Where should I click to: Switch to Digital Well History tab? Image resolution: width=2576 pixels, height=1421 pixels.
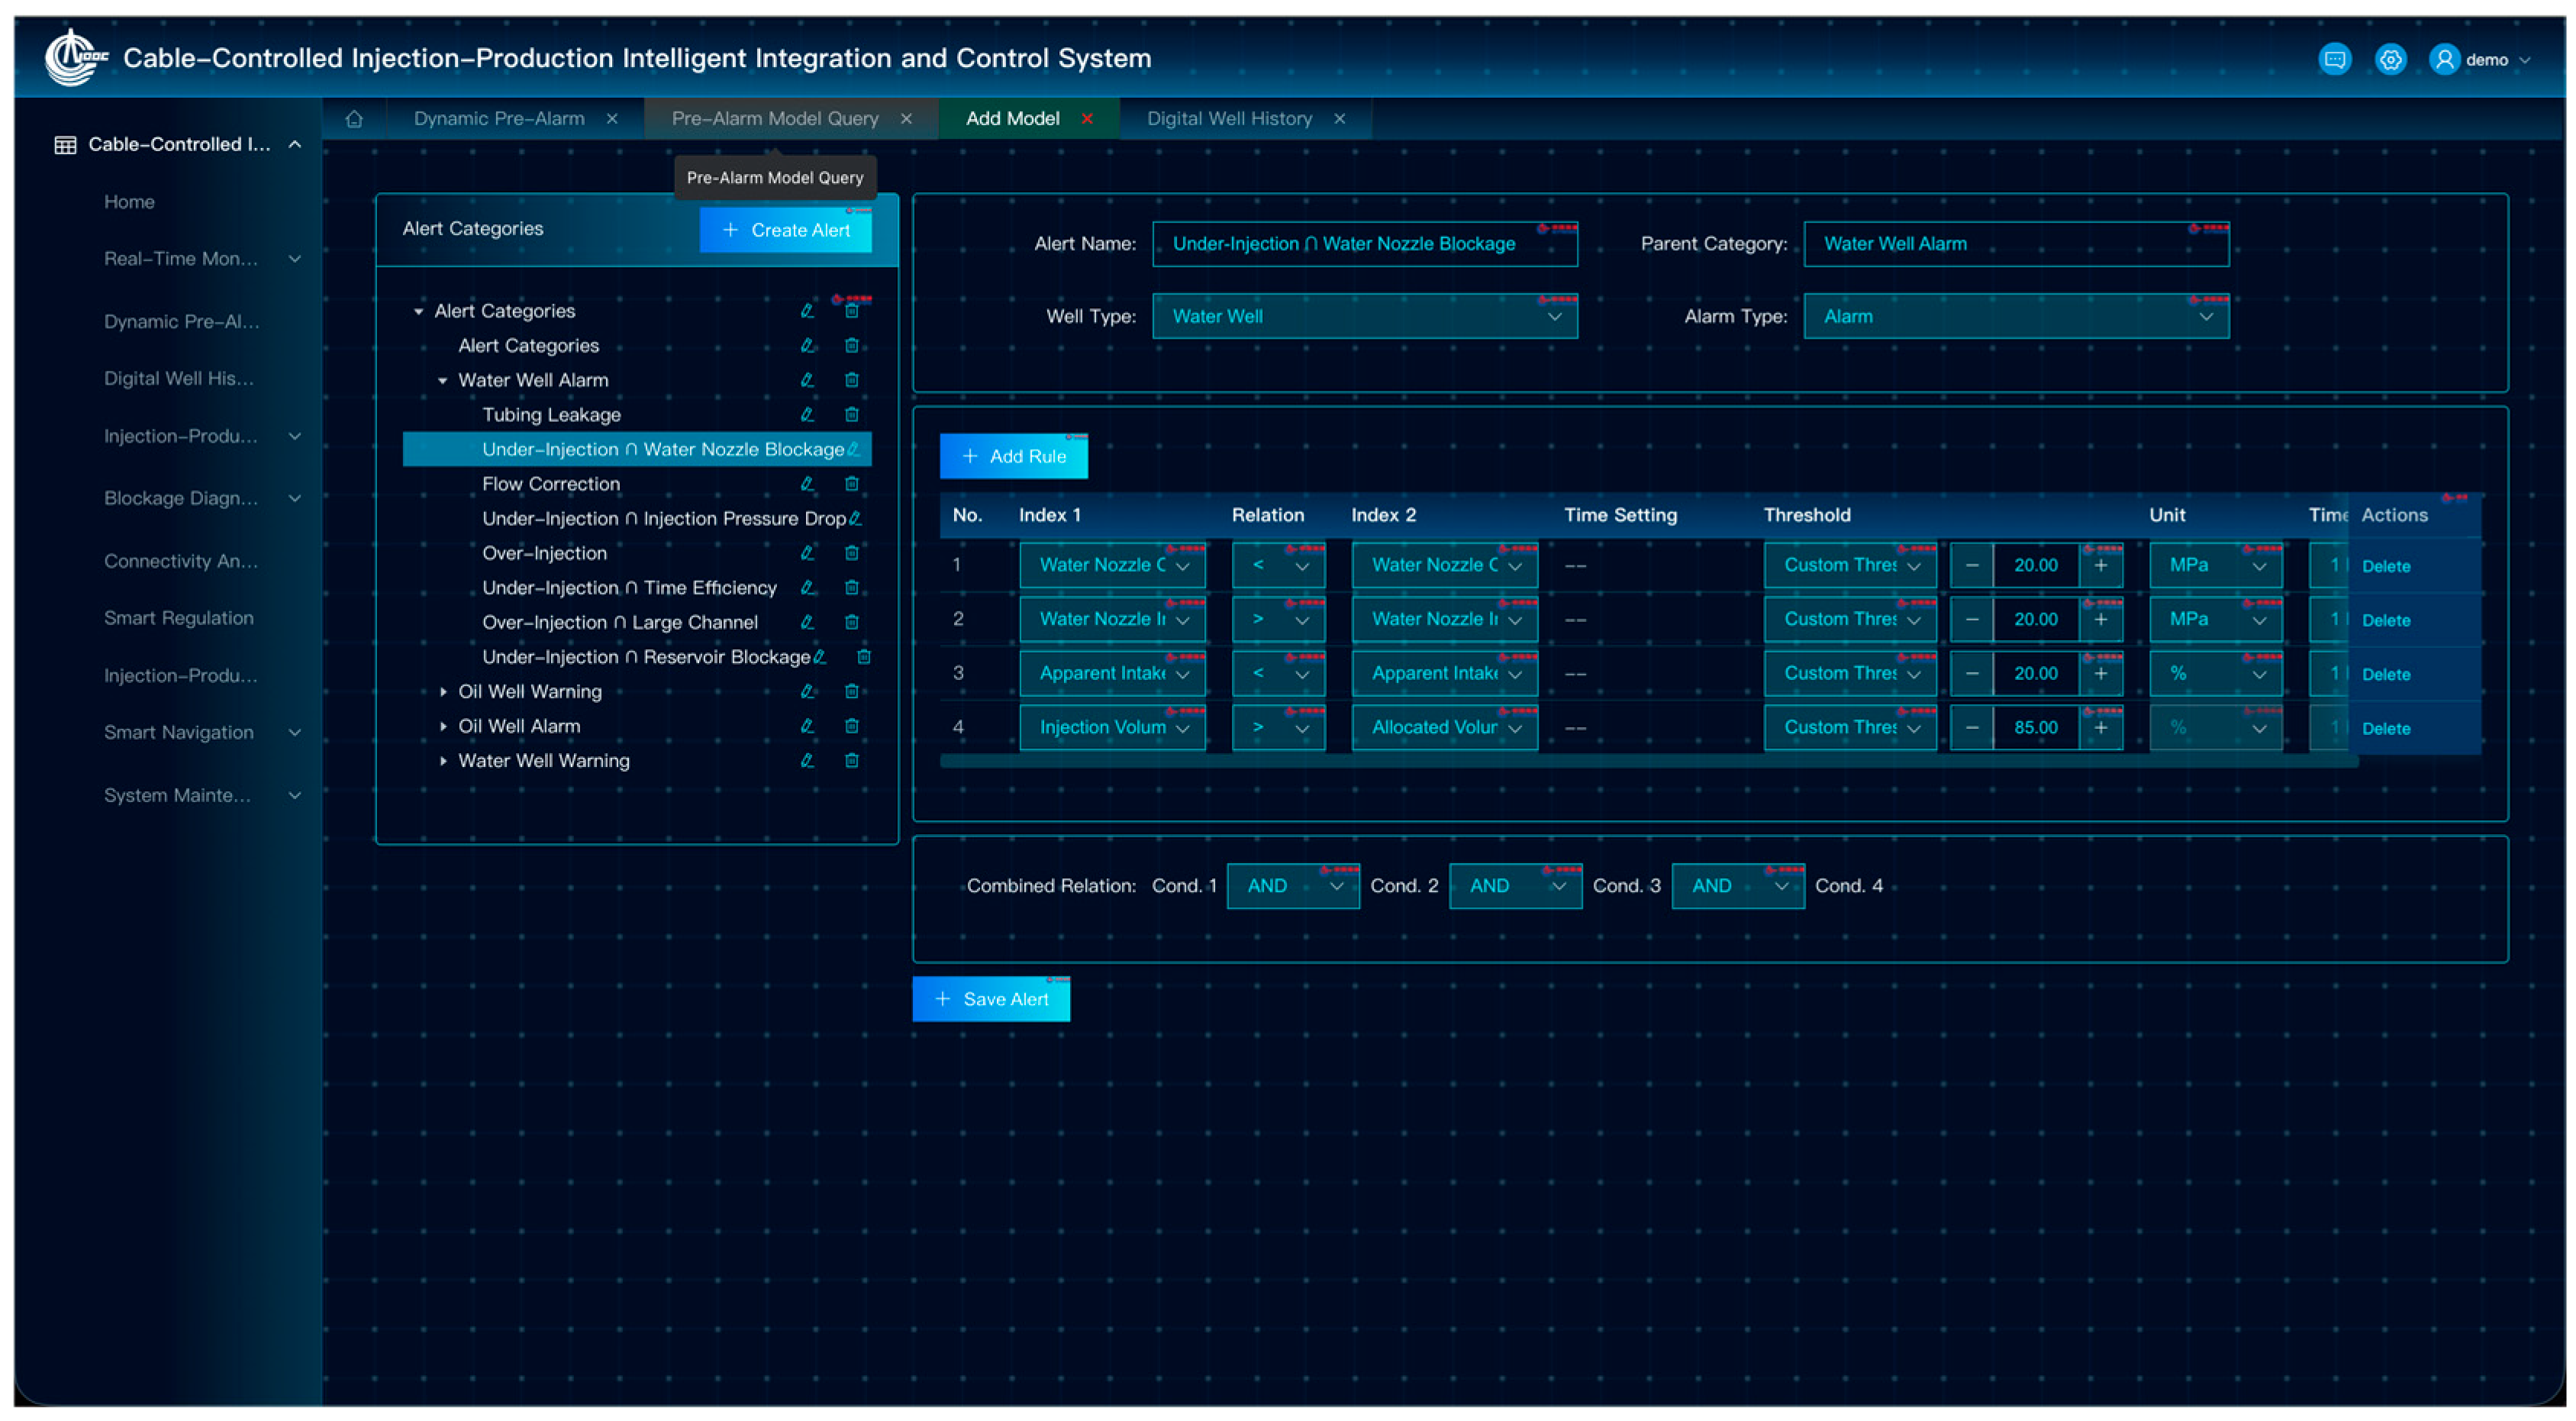point(1229,119)
